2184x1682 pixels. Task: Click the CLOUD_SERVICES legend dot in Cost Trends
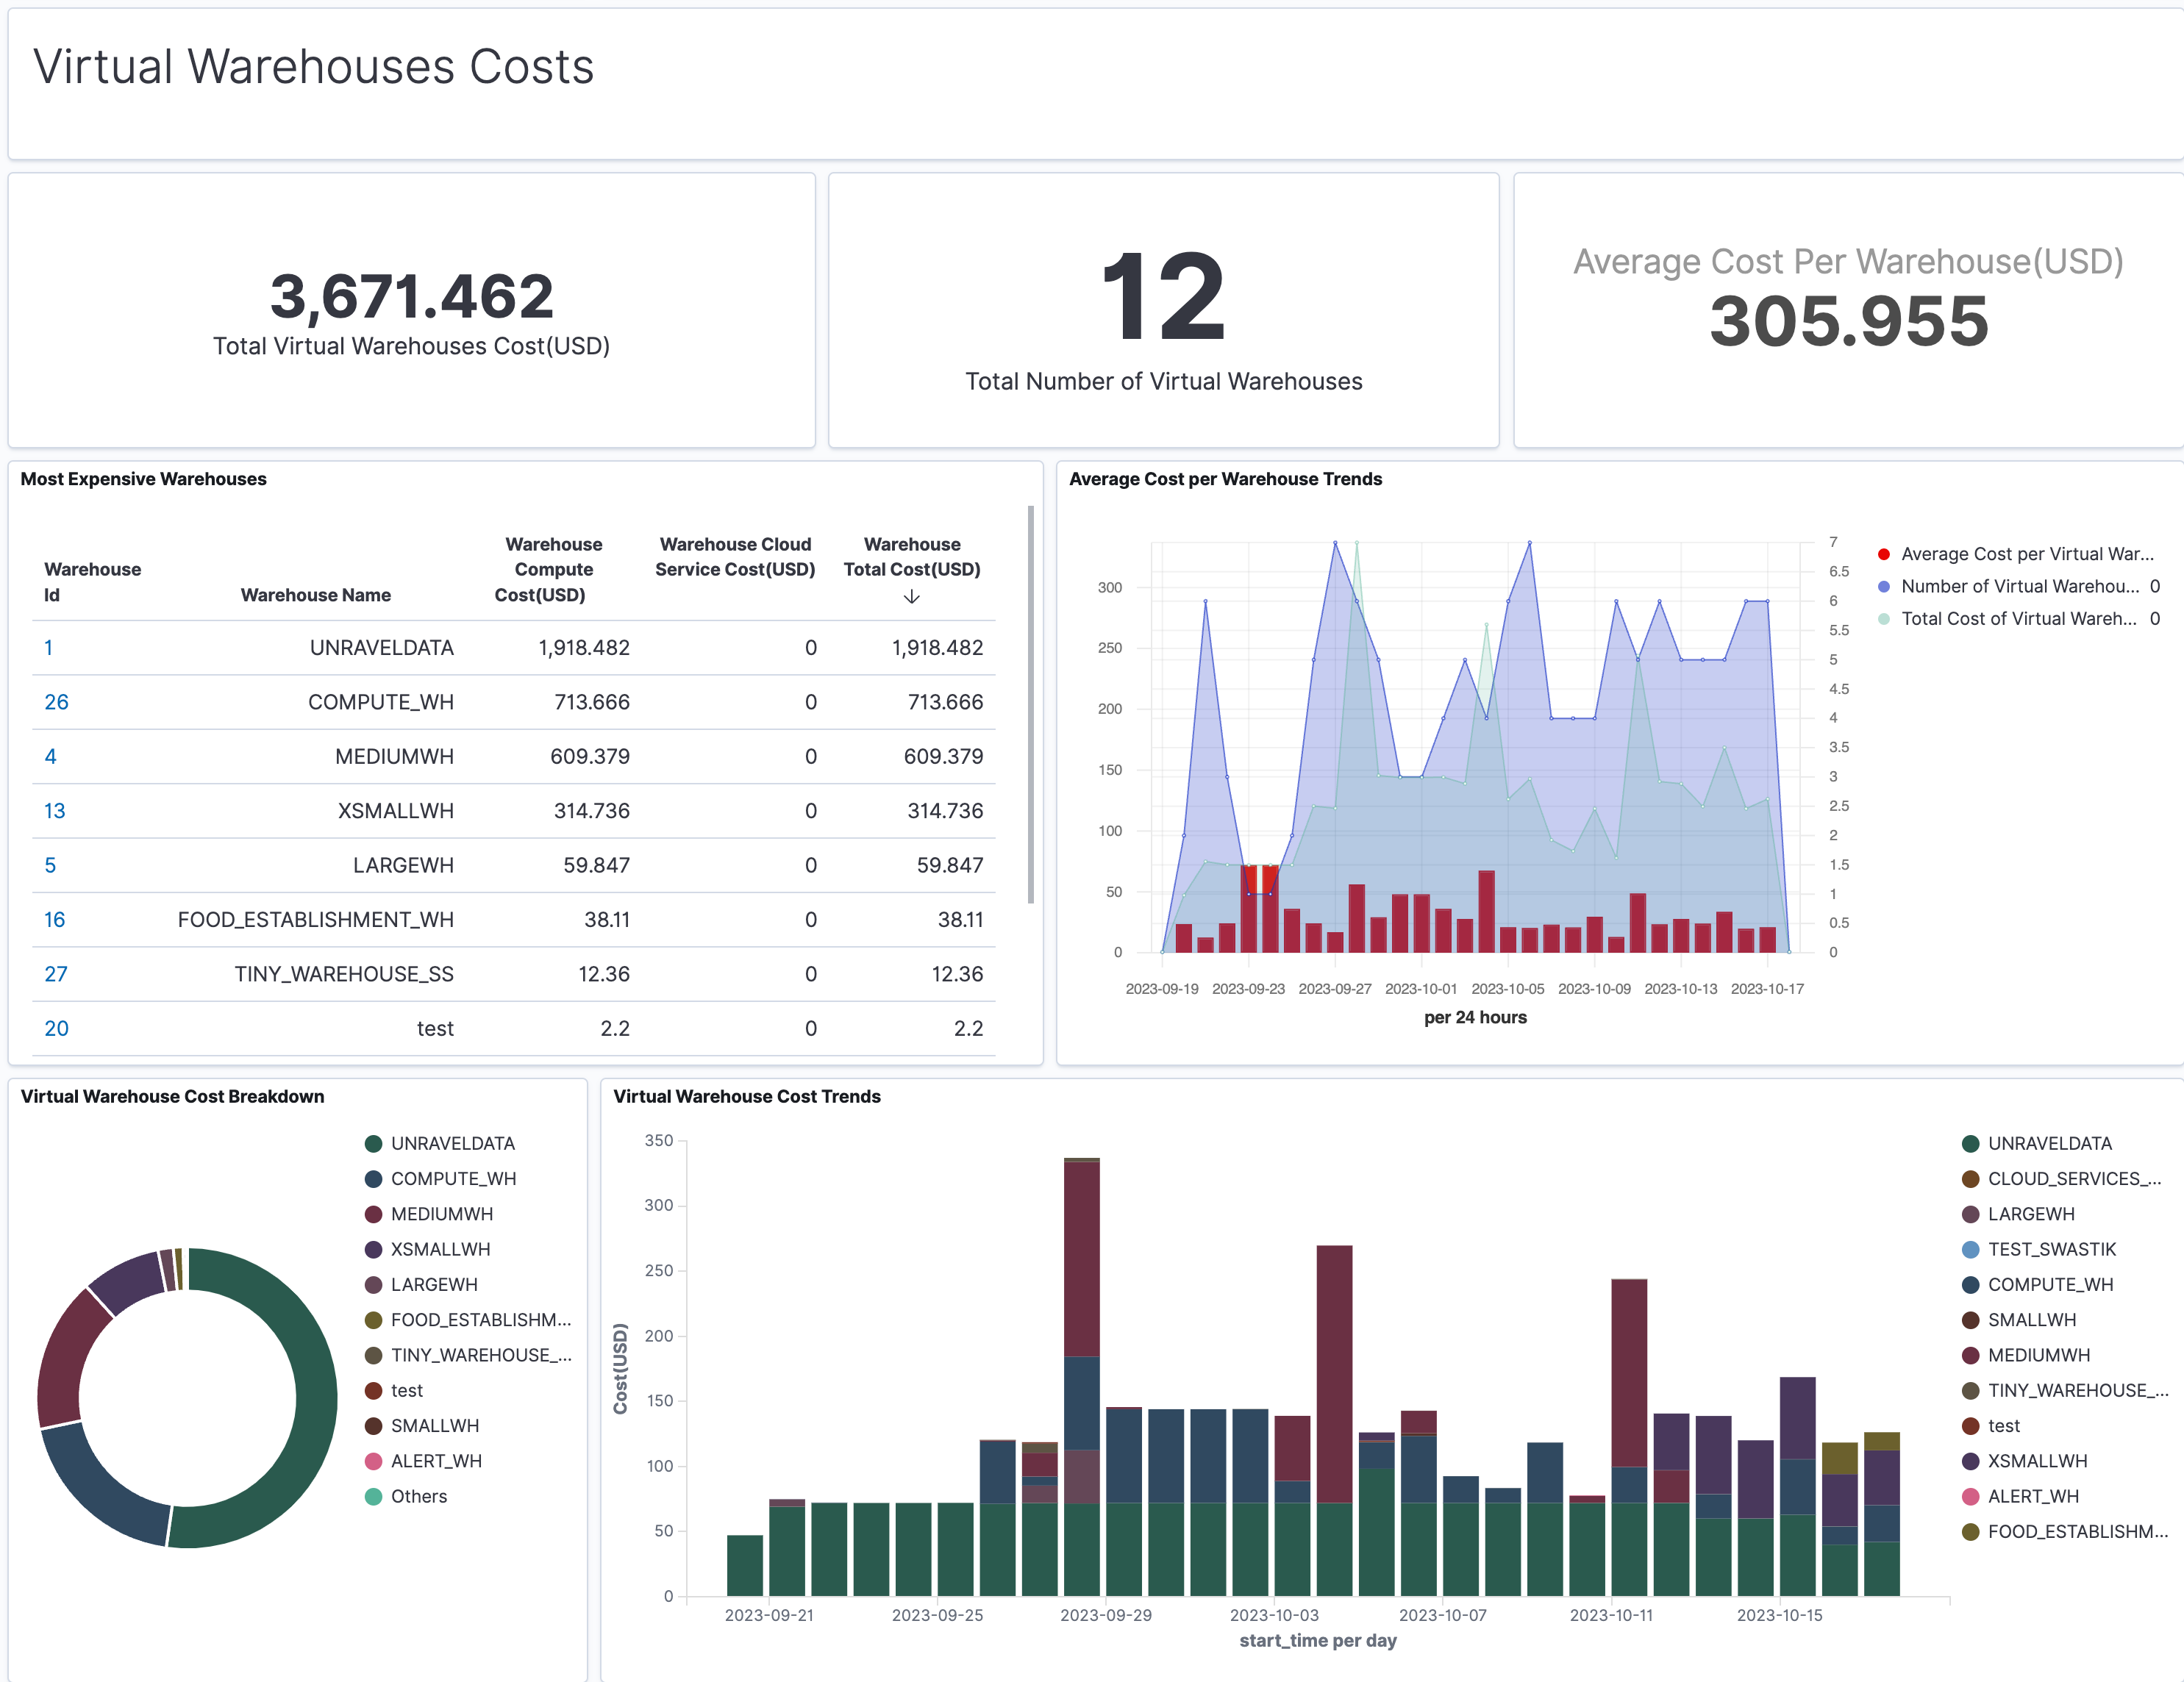(x=1970, y=1178)
